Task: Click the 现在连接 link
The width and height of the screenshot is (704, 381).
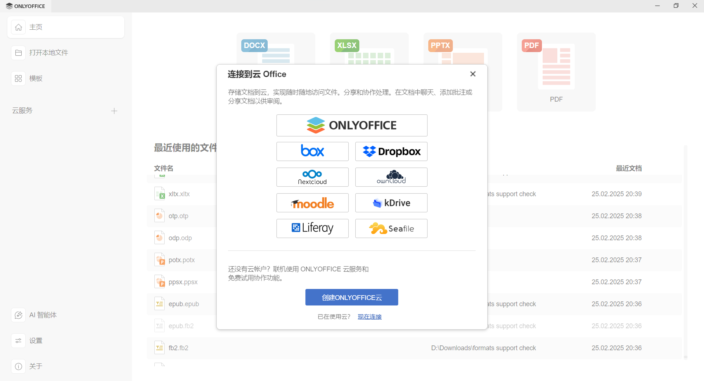Action: coord(369,316)
